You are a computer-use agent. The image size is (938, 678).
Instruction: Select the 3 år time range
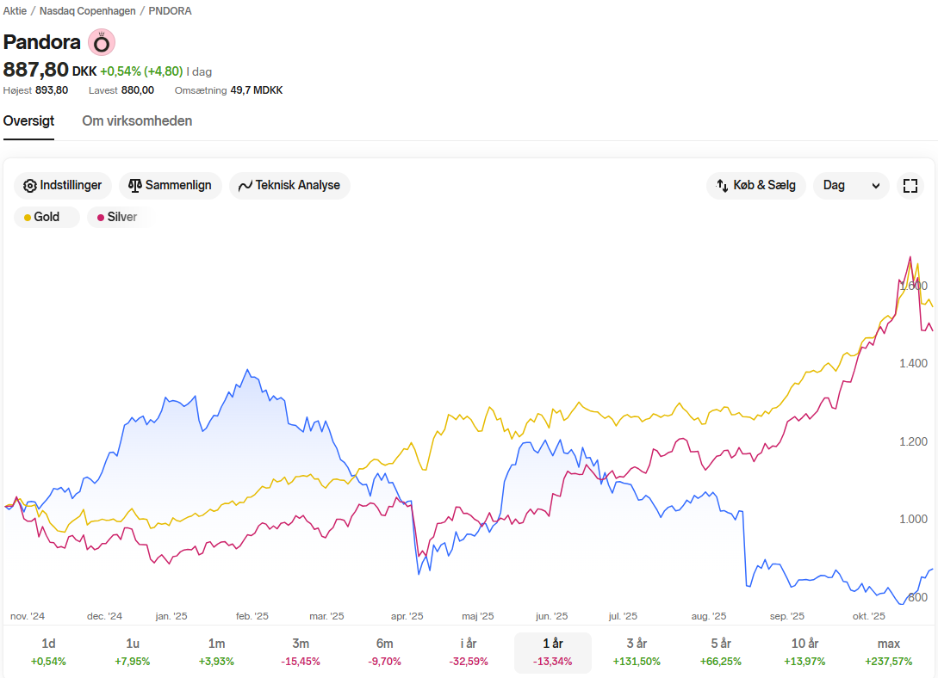point(637,652)
